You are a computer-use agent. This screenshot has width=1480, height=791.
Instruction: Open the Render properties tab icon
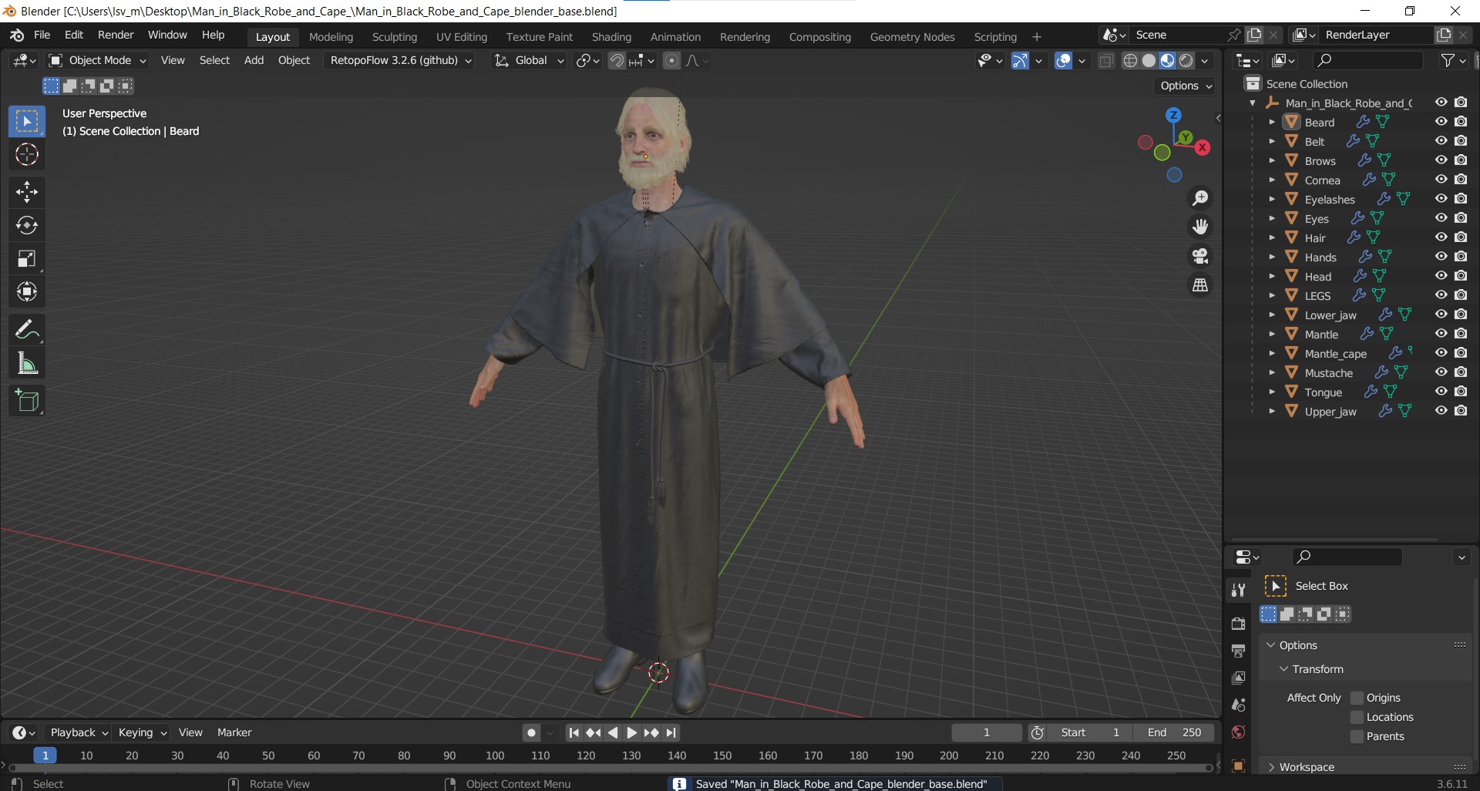[1239, 623]
